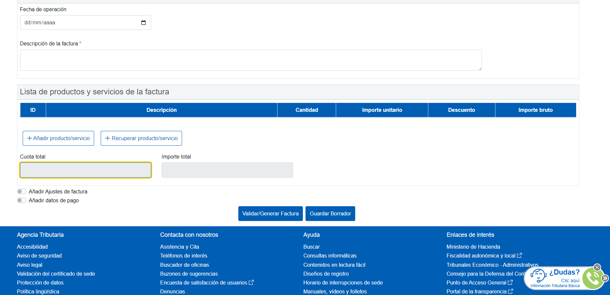Click the green phone call icon

(x=592, y=278)
